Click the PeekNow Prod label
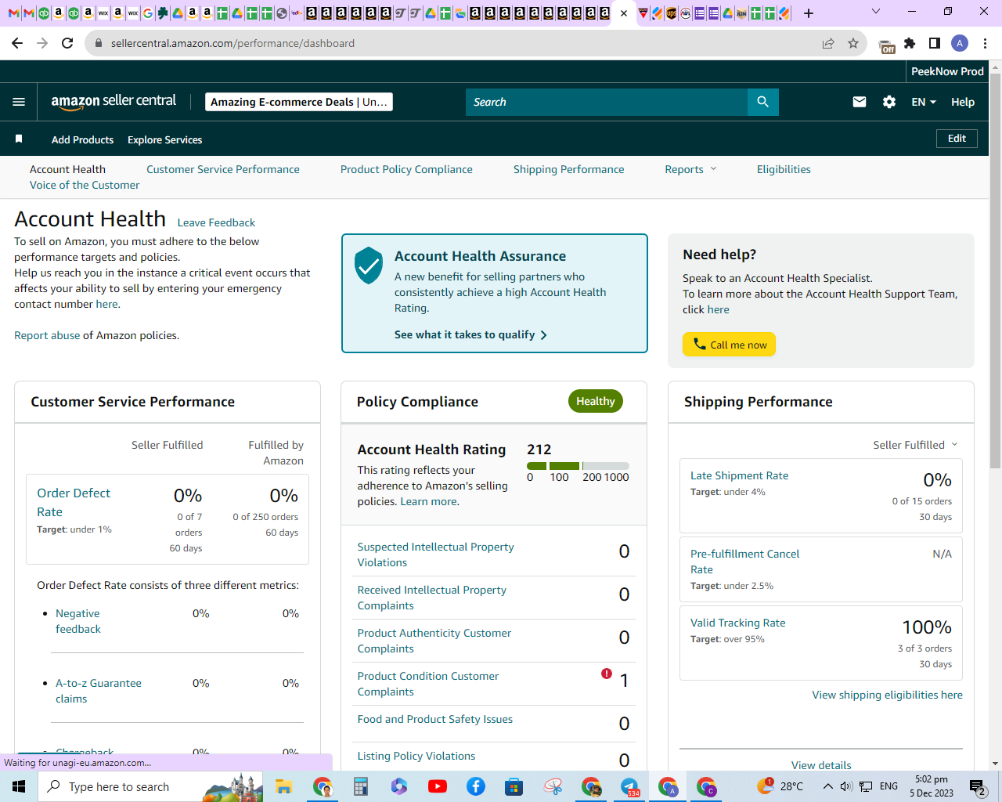The width and height of the screenshot is (1002, 802). click(x=947, y=71)
